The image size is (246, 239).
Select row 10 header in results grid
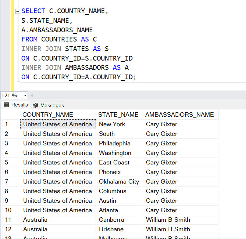click(x=11, y=210)
